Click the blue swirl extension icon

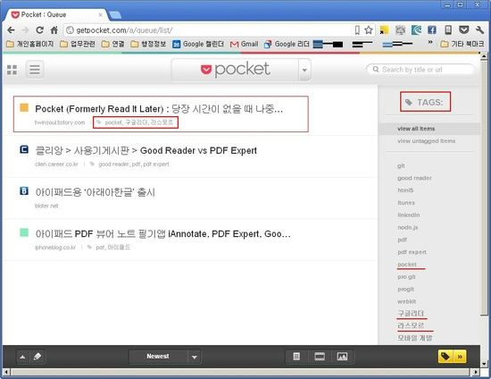coord(416,30)
